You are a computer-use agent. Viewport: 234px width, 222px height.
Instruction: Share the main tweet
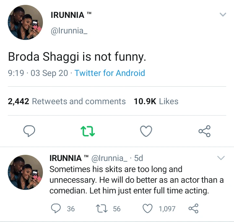click(204, 131)
